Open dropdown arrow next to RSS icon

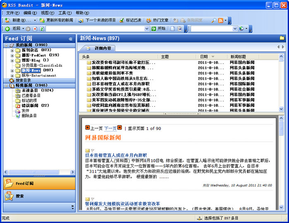[x=225, y=20]
